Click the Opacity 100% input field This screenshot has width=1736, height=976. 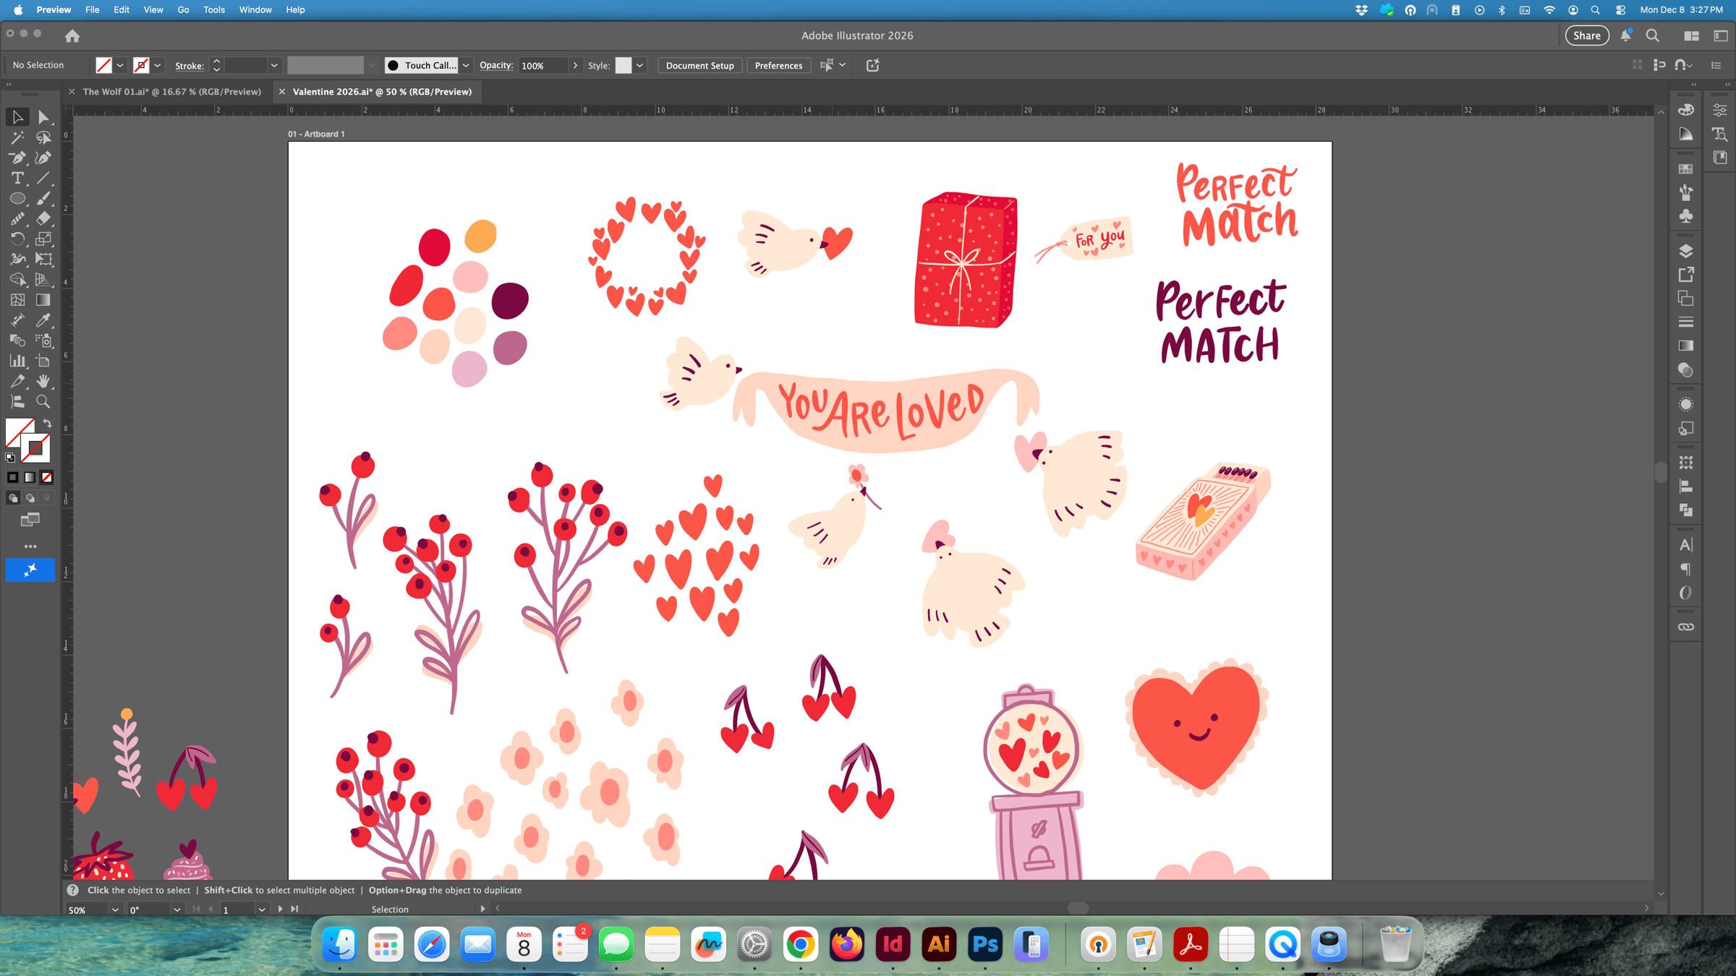542,66
